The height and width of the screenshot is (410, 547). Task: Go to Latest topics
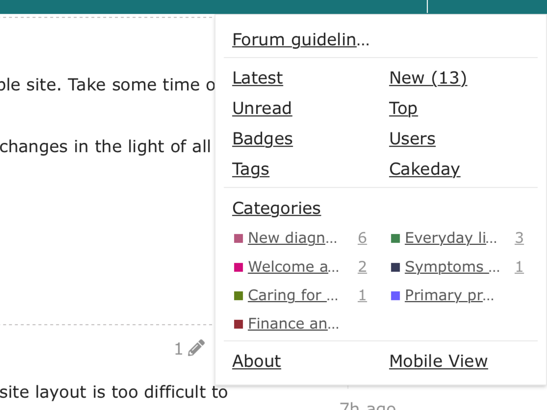pyautogui.click(x=258, y=78)
